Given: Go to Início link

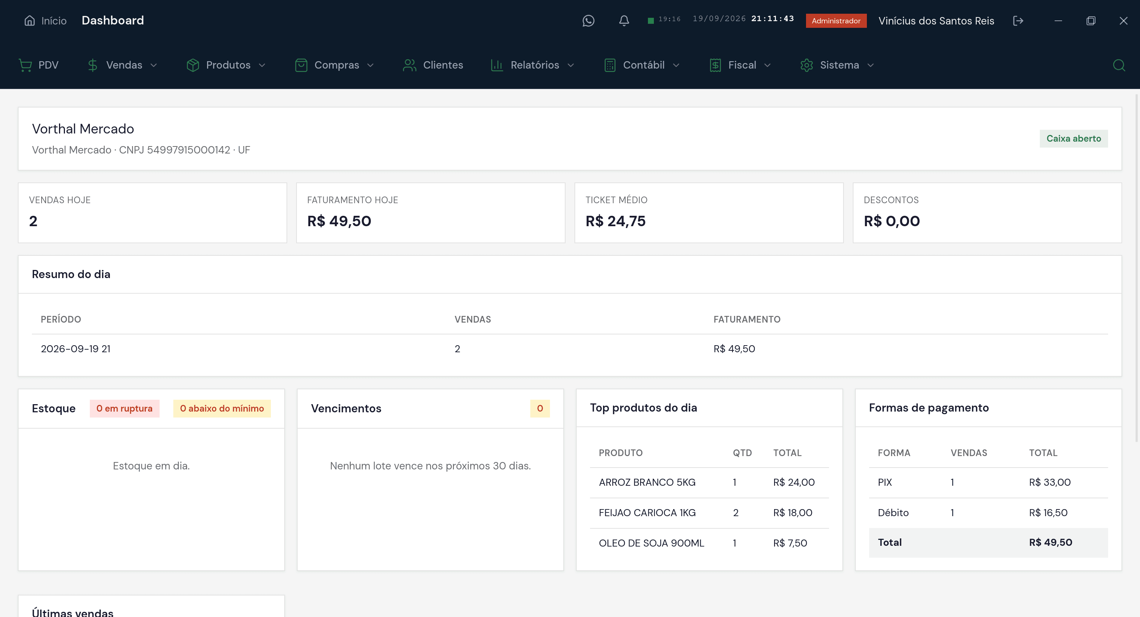Looking at the screenshot, I should [45, 20].
